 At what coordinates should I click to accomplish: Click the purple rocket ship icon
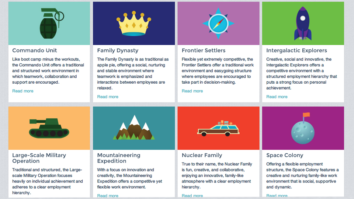[303, 24]
